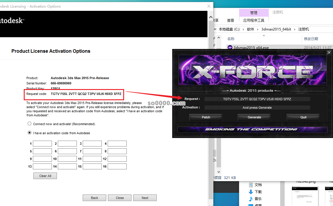The width and height of the screenshot is (333, 206).
Task: Click the navigation pane scroll-down arrow
Action: click(218, 171)
